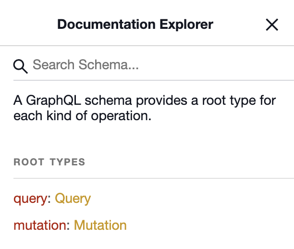
Task: Click the Documentation Explorer title
Action: click(135, 25)
